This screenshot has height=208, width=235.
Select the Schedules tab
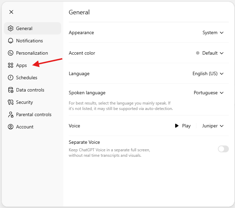pos(32,78)
